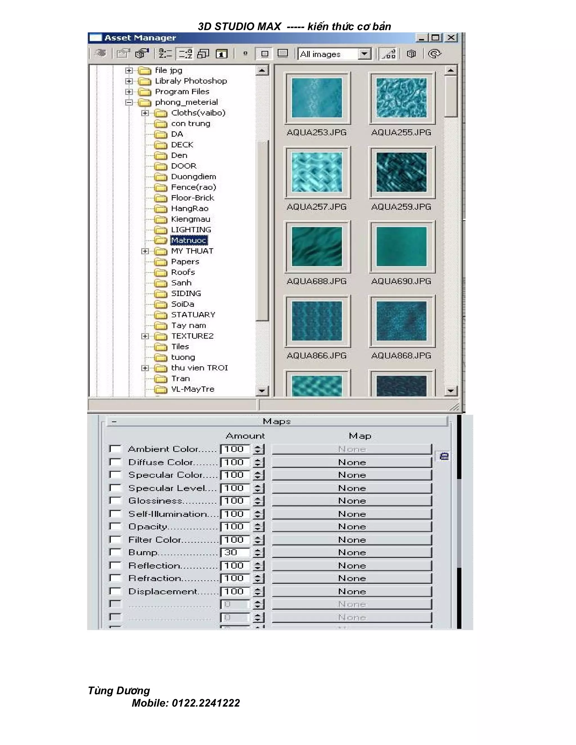576x745 pixels.
Task: Enable the Bump map checkbox
Action: [x=115, y=552]
